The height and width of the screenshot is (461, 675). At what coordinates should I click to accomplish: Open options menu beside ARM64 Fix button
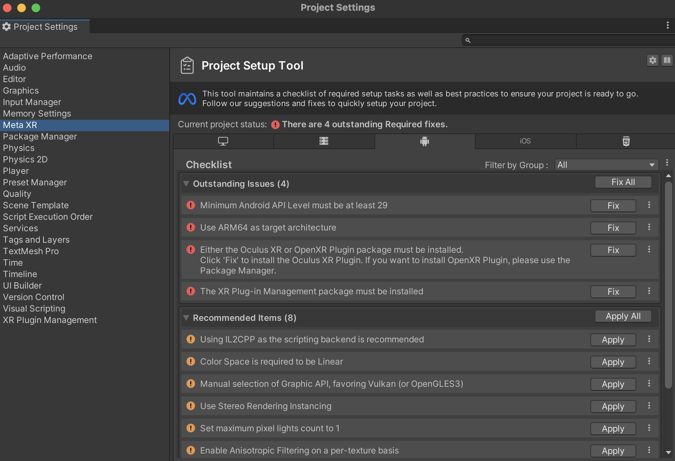tap(649, 227)
